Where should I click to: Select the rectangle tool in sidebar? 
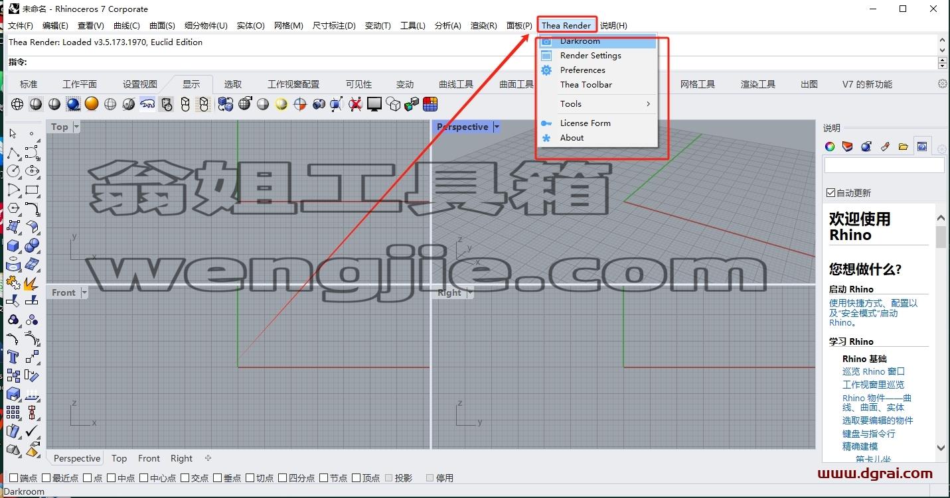(x=31, y=190)
